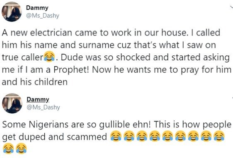The width and height of the screenshot is (233, 158).
Task: Click the first laughing emoji right after "scammed"
Action: point(116,136)
